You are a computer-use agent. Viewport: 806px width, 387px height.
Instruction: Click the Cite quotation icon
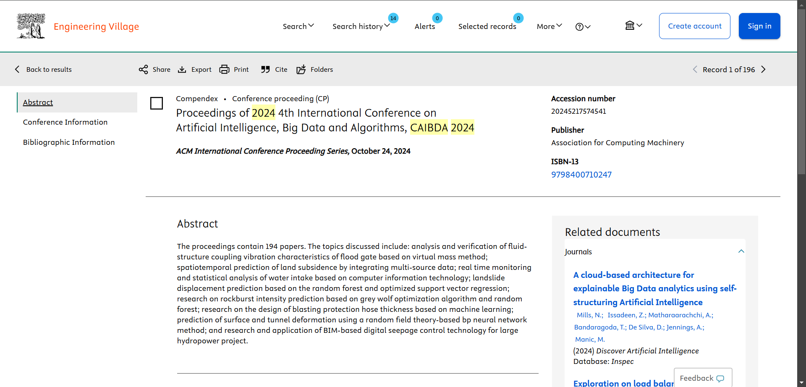point(265,70)
